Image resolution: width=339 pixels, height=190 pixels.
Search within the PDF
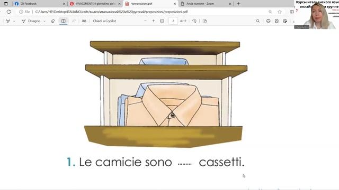[258, 21]
